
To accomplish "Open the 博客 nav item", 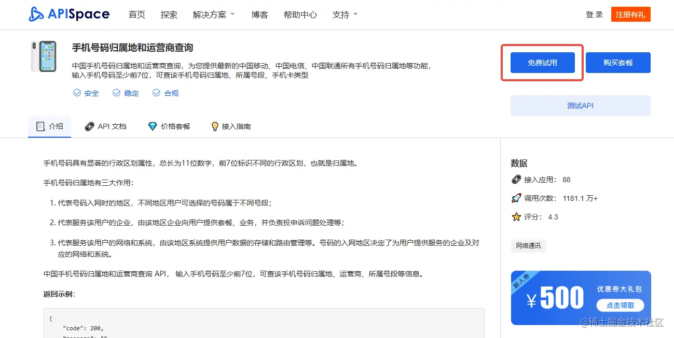I will (260, 14).
